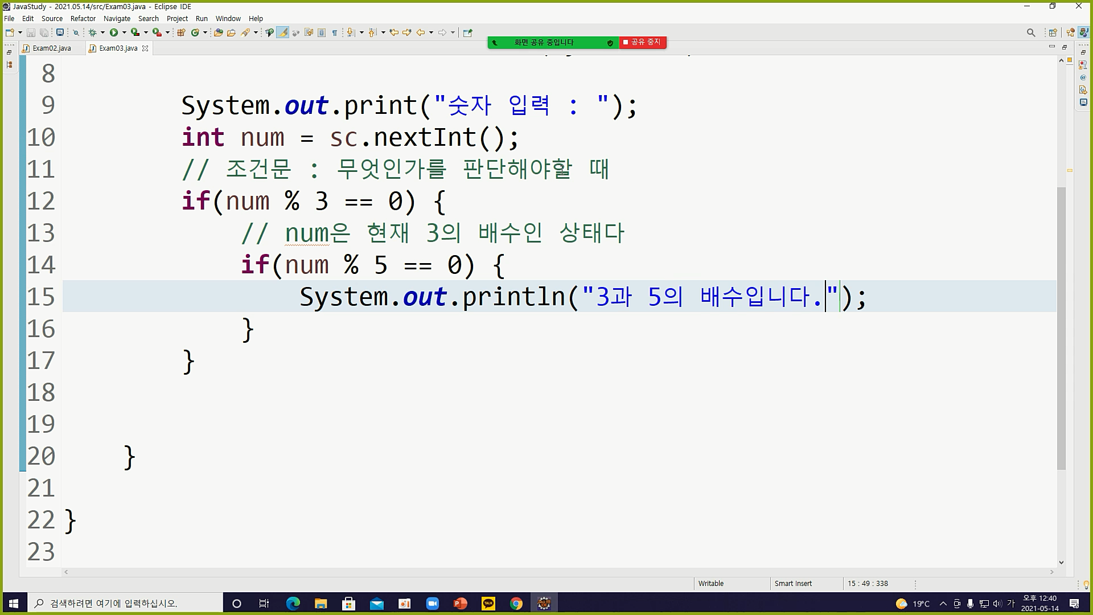
Task: Open Chrome from the Windows taskbar
Action: point(516,604)
